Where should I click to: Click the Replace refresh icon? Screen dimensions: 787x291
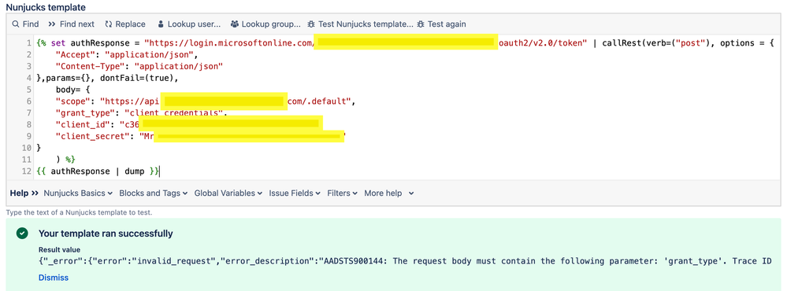(109, 24)
